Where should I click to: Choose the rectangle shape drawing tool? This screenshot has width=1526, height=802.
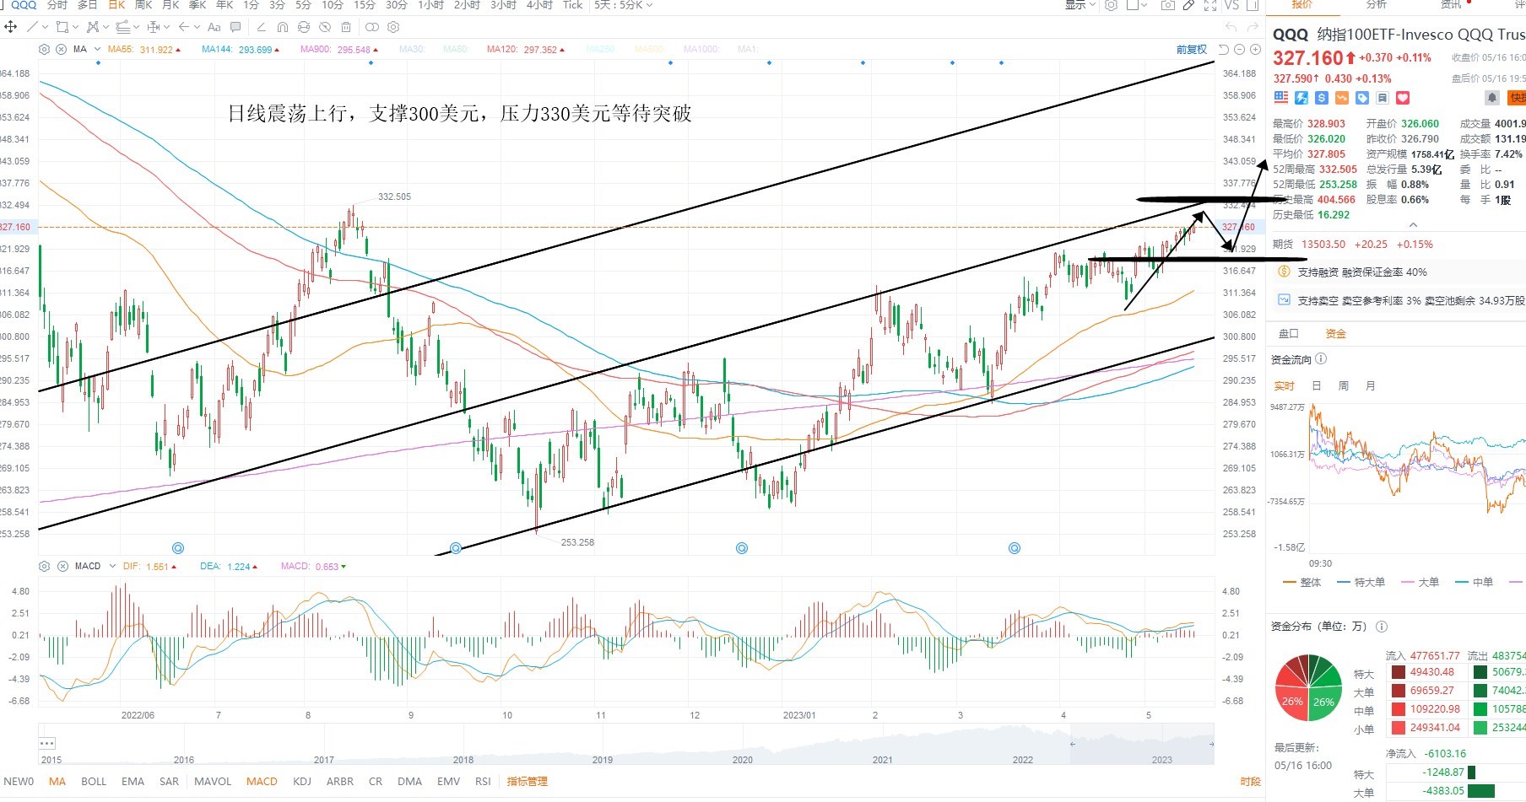[x=62, y=27]
